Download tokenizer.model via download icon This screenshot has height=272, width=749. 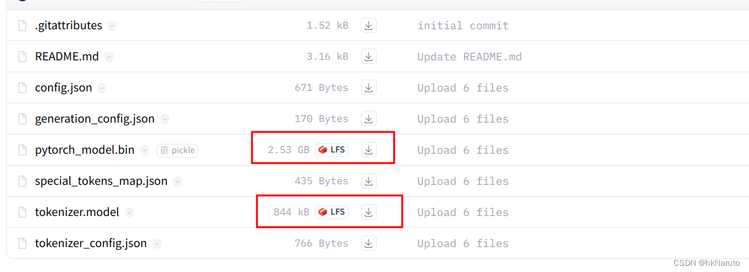pos(369,212)
